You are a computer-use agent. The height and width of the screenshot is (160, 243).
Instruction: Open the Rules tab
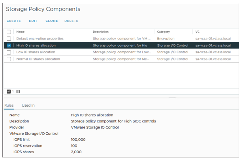[9, 105]
